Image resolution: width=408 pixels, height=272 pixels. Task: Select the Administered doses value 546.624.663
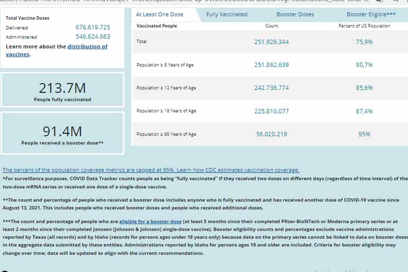(93, 37)
